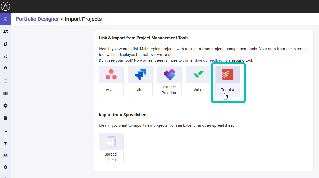Choose the Asana import tile

pos(111,81)
